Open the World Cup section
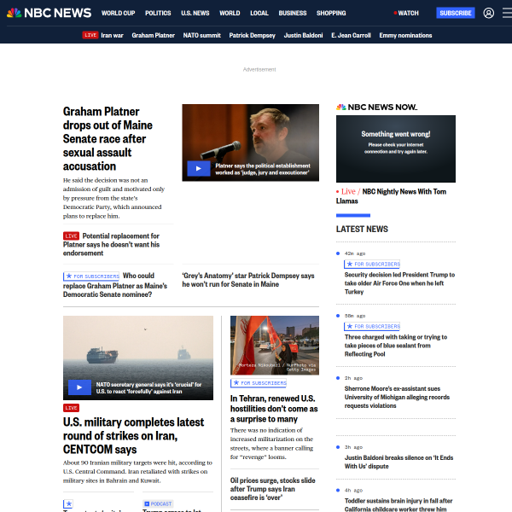This screenshot has width=512, height=512. (119, 13)
